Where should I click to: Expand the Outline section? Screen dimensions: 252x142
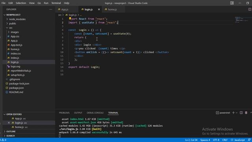(x=11, y=131)
